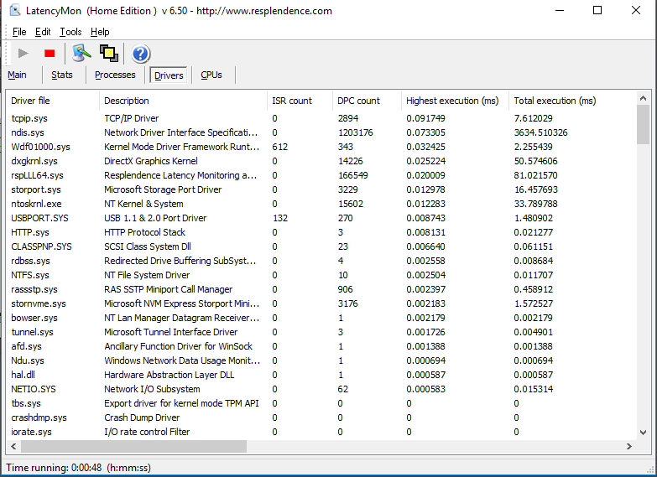Screen dimensions: 657x477
Task: Open the options icon with the pencil
Action: point(81,53)
